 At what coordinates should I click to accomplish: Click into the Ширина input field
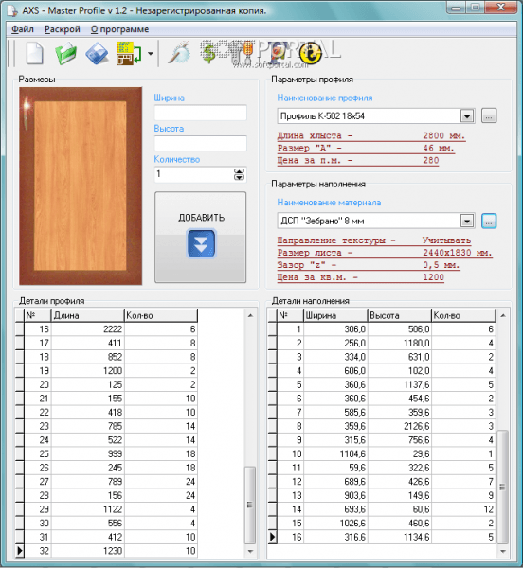(201, 113)
